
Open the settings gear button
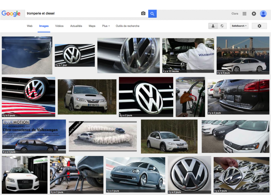click(259, 26)
